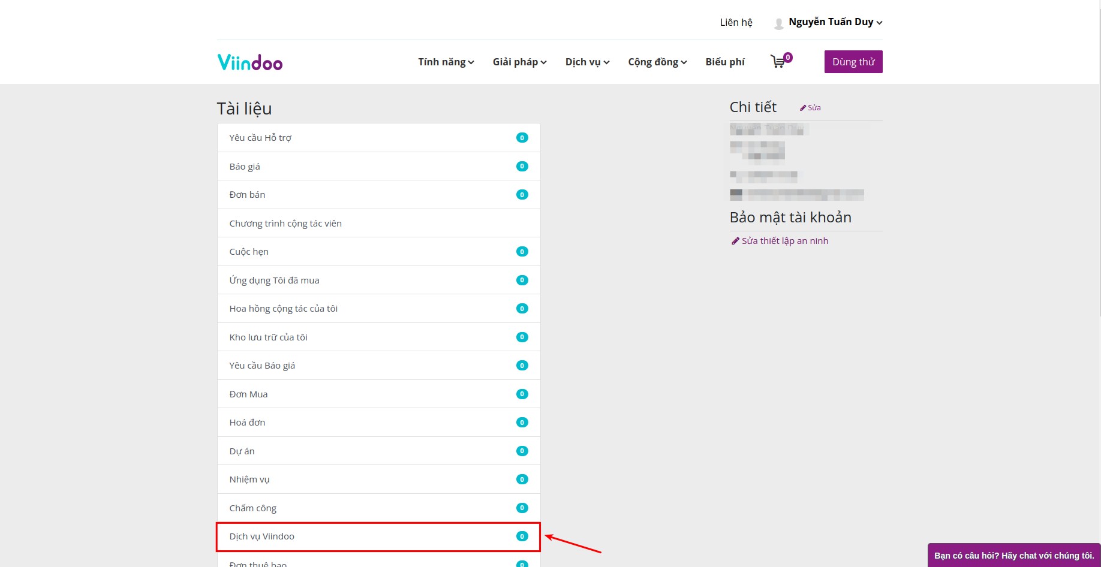Click the Viindoo logo
Screen dimensions: 1101x567
point(249,62)
